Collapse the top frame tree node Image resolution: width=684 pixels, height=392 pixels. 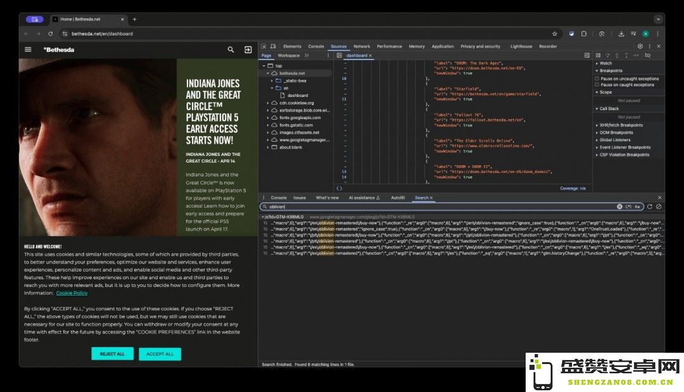(x=264, y=66)
